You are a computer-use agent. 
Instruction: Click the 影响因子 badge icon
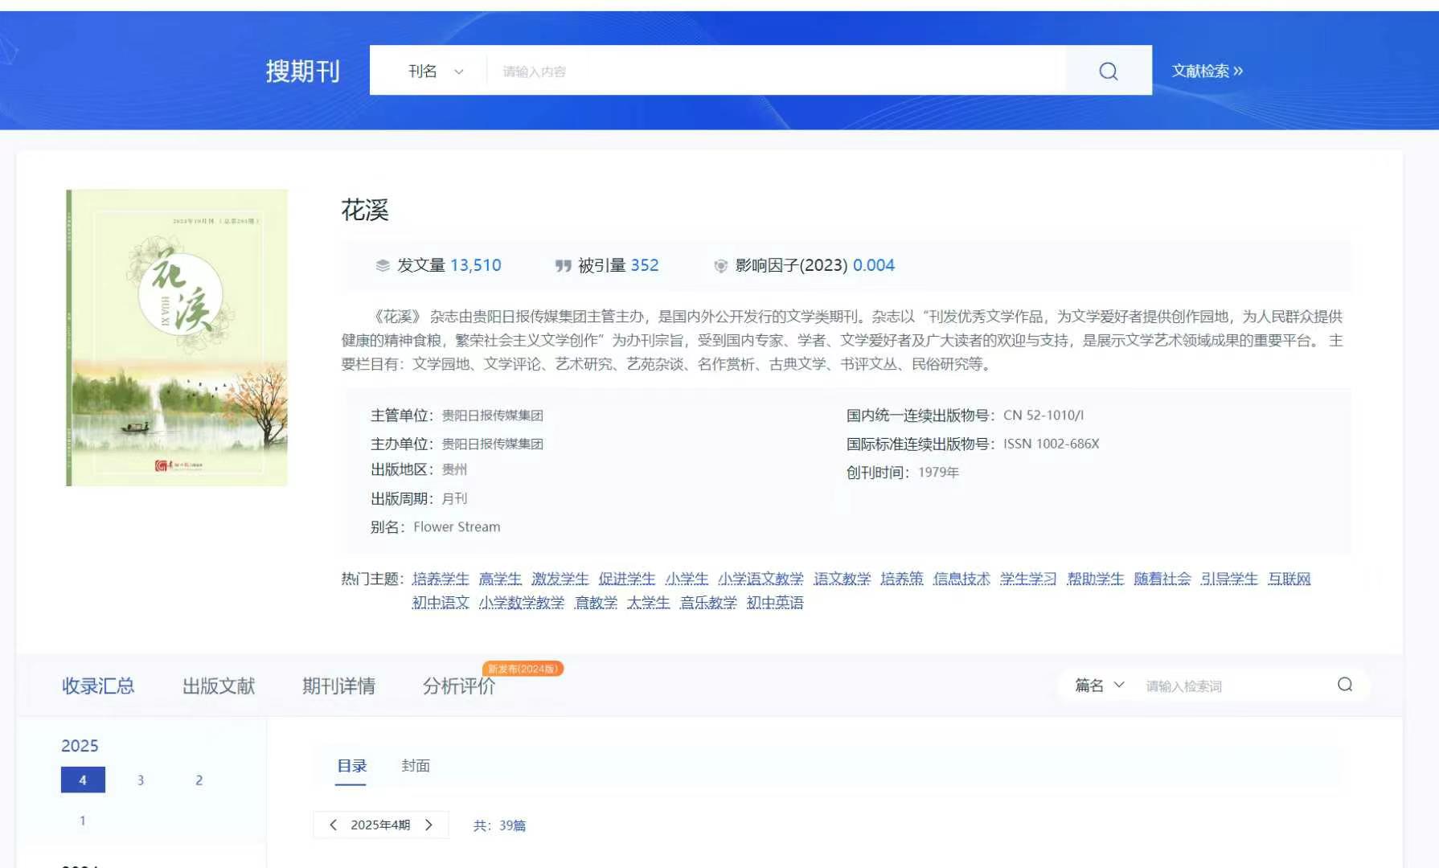coord(720,266)
